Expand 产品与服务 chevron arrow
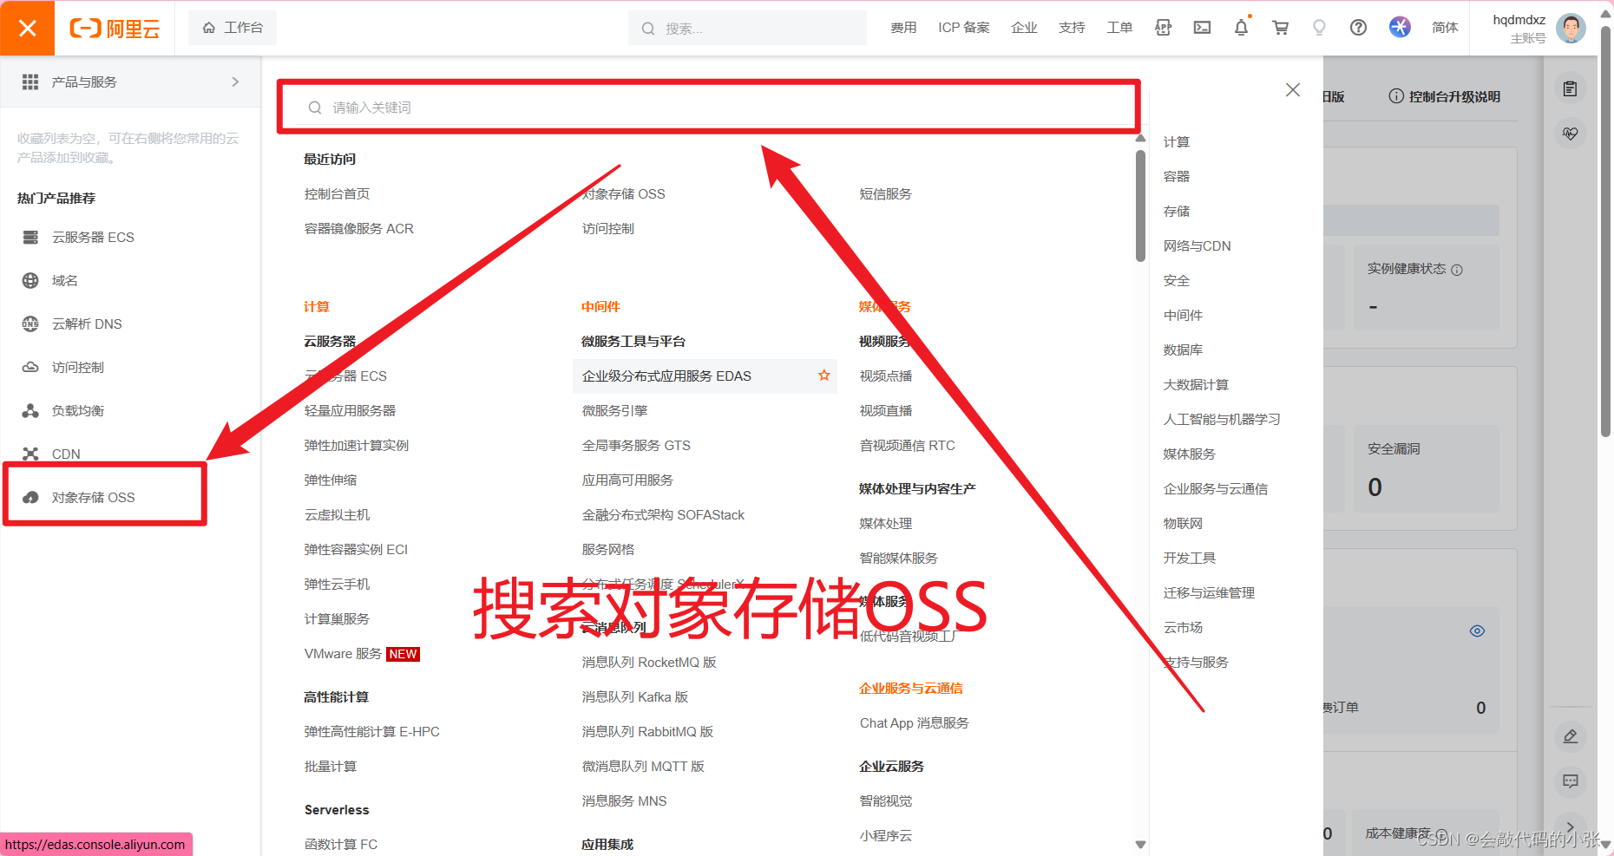 pyautogui.click(x=235, y=82)
